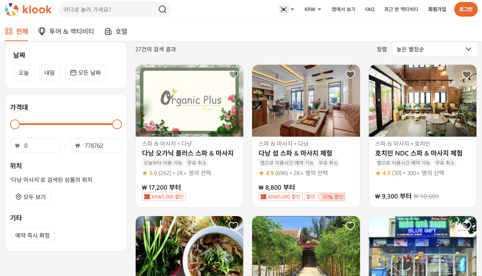Open the FAQ link
This screenshot has width=482, height=276.
pos(370,9)
